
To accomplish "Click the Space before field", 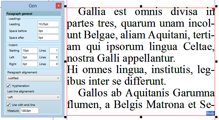I will click(x=48, y=31).
